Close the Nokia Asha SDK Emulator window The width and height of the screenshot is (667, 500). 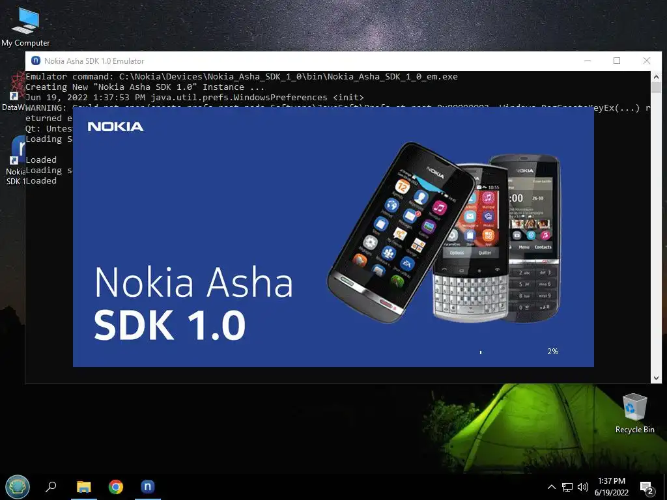pyautogui.click(x=647, y=61)
